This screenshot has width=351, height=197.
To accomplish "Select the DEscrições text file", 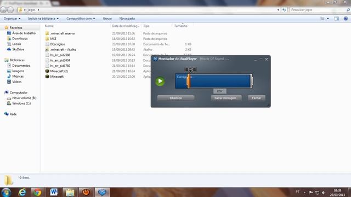I will (58, 44).
